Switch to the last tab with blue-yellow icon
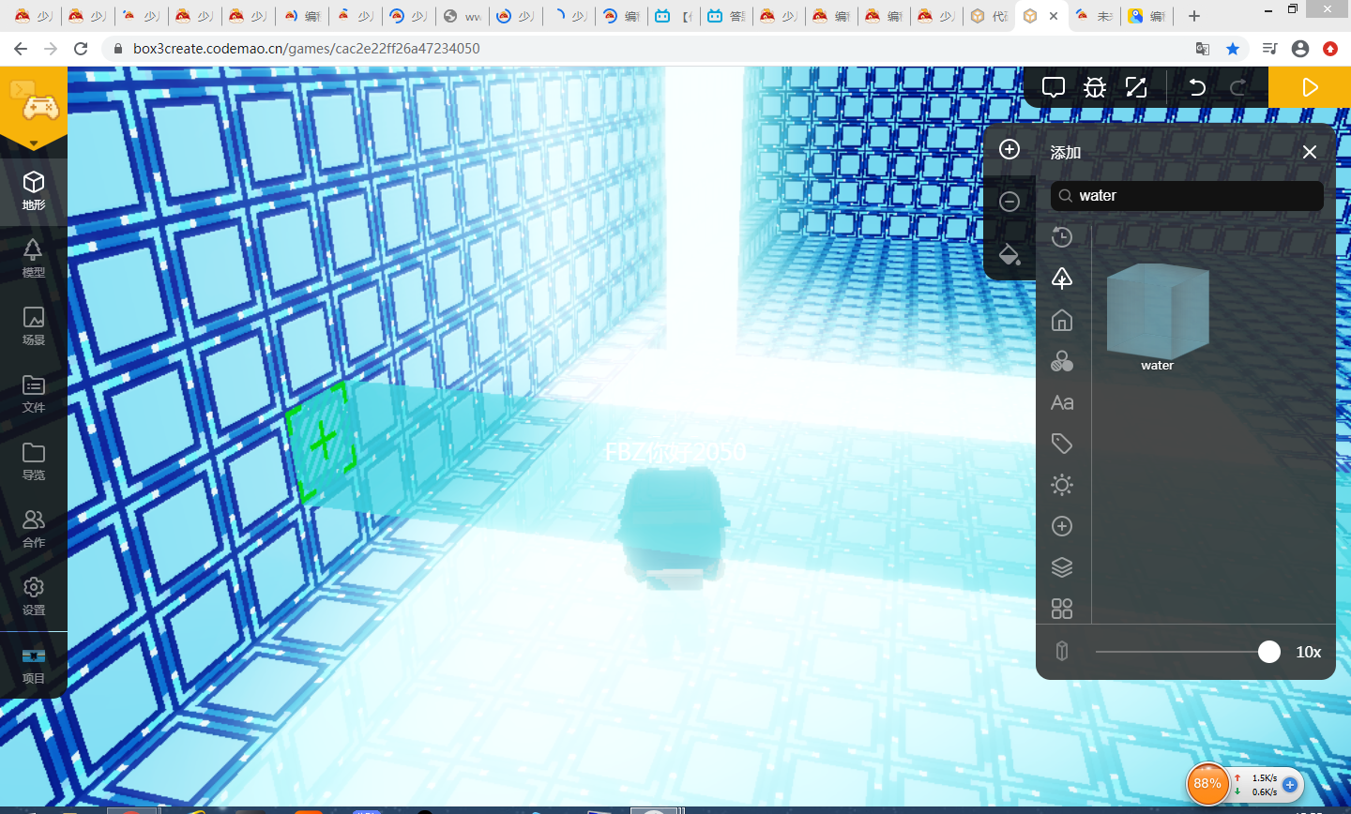The height and width of the screenshot is (814, 1351). click(1146, 16)
